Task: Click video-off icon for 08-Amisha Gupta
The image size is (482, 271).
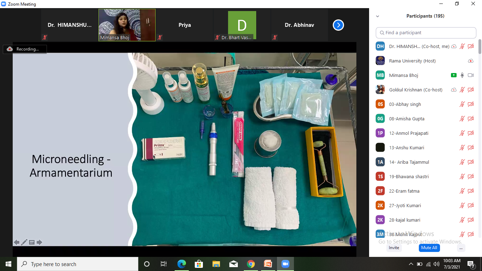Action: (471, 119)
